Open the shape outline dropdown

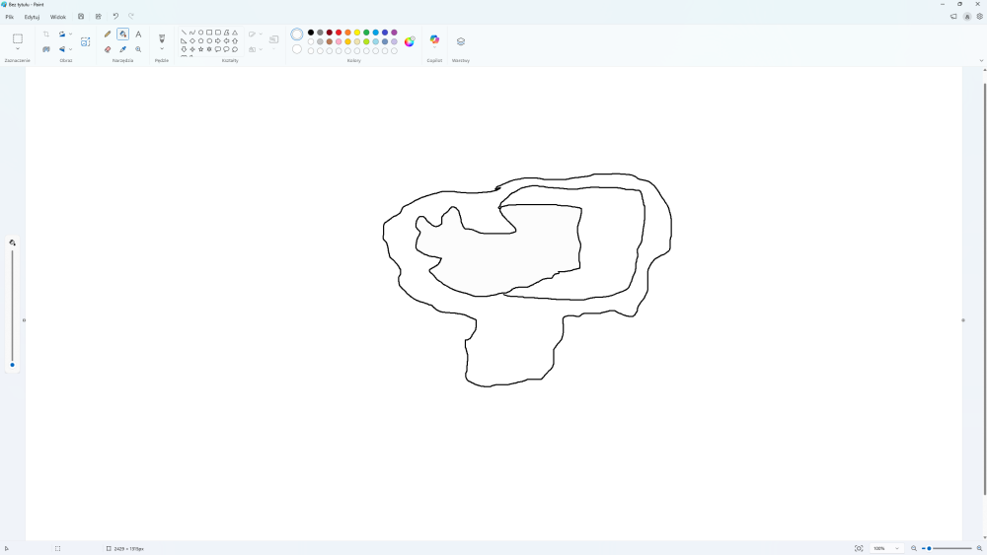tap(255, 34)
